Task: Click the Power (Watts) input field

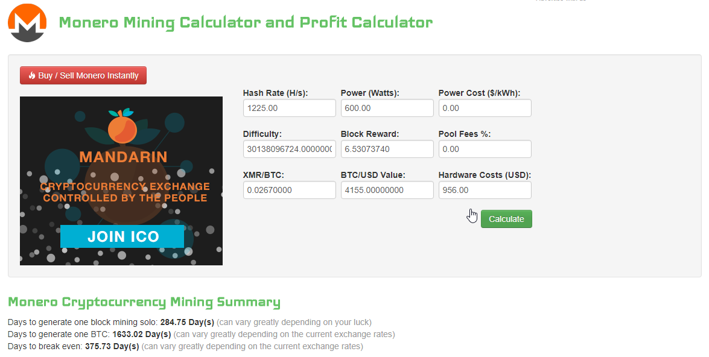Action: point(387,108)
